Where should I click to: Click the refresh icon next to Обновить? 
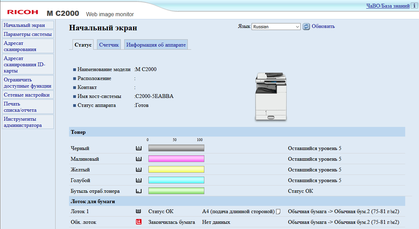coord(306,27)
